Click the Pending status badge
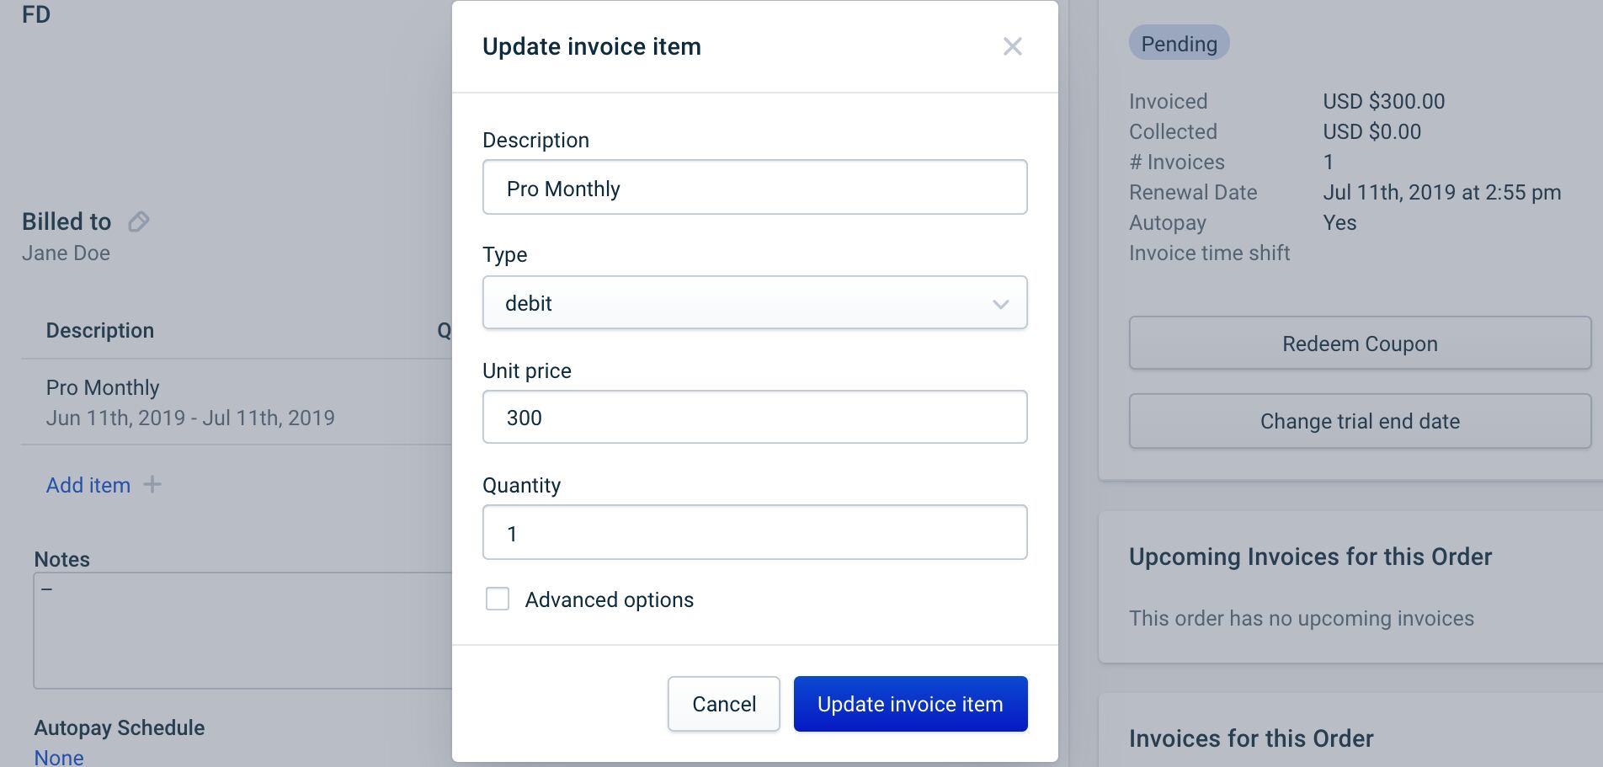The width and height of the screenshot is (1603, 767). click(x=1179, y=44)
